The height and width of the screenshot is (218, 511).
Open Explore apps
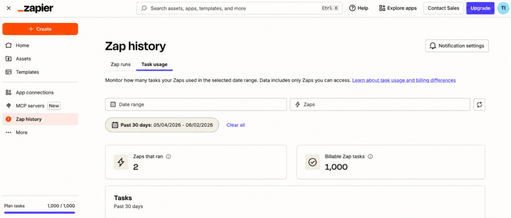pos(398,8)
